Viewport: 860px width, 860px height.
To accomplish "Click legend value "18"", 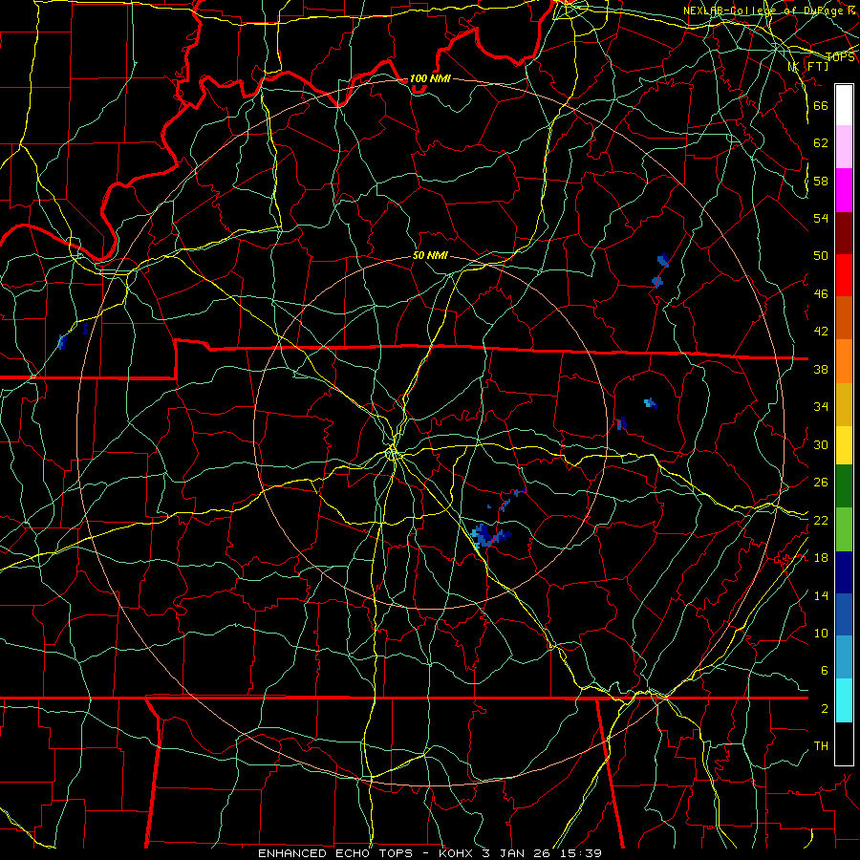I will coord(821,558).
